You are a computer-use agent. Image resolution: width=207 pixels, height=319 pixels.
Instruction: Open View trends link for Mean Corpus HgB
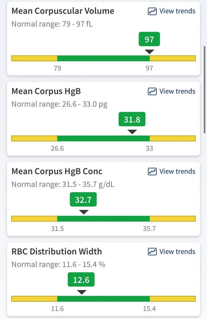tap(177, 91)
